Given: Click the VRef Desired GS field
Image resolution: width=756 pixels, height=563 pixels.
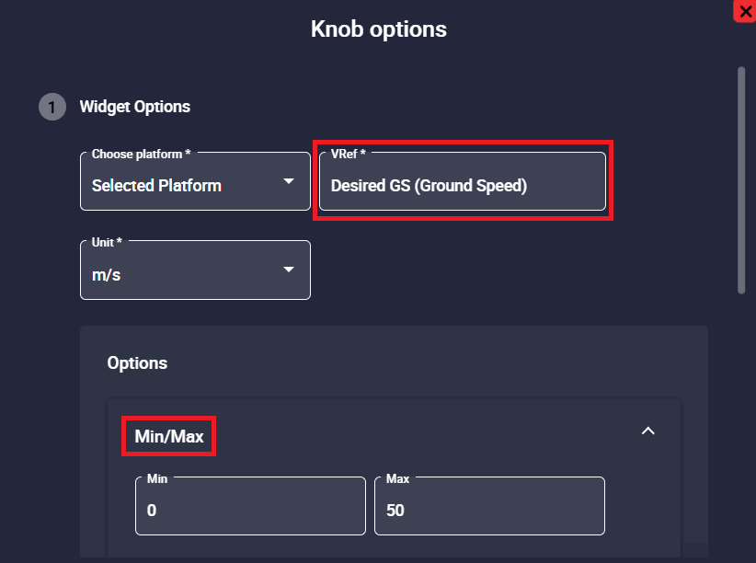Looking at the screenshot, I should [463, 186].
